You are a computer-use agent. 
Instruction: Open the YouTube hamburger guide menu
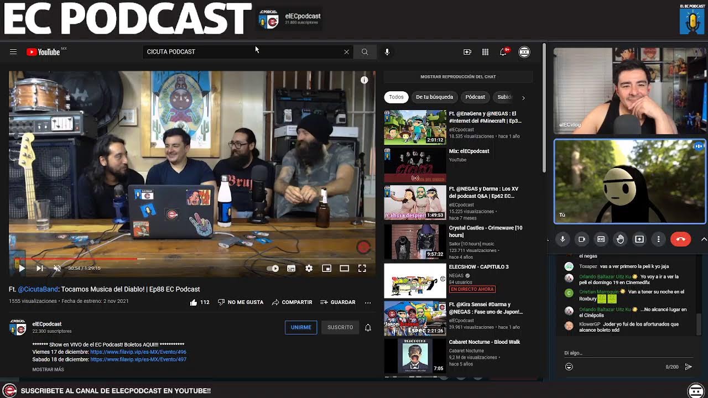(13, 52)
